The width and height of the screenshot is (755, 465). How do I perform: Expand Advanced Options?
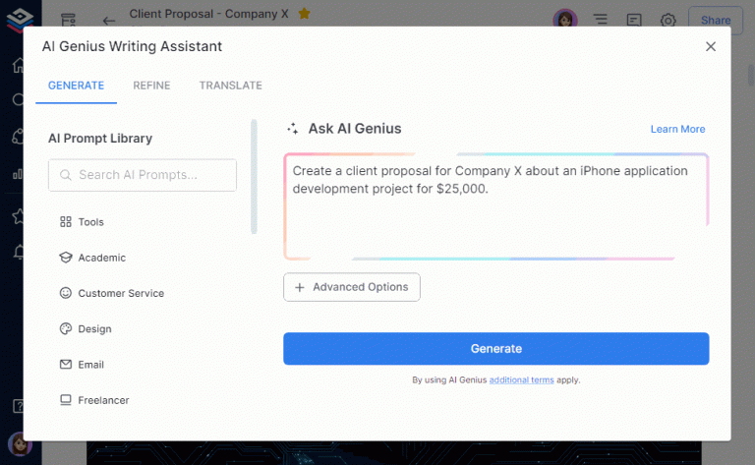tap(352, 287)
